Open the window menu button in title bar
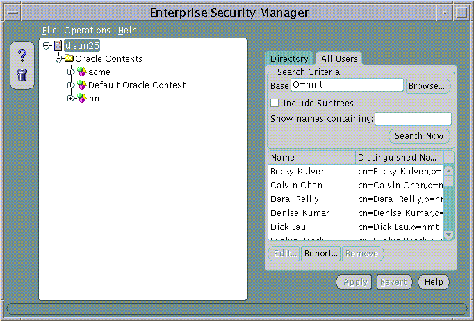The height and width of the screenshot is (321, 474). tap(13, 13)
